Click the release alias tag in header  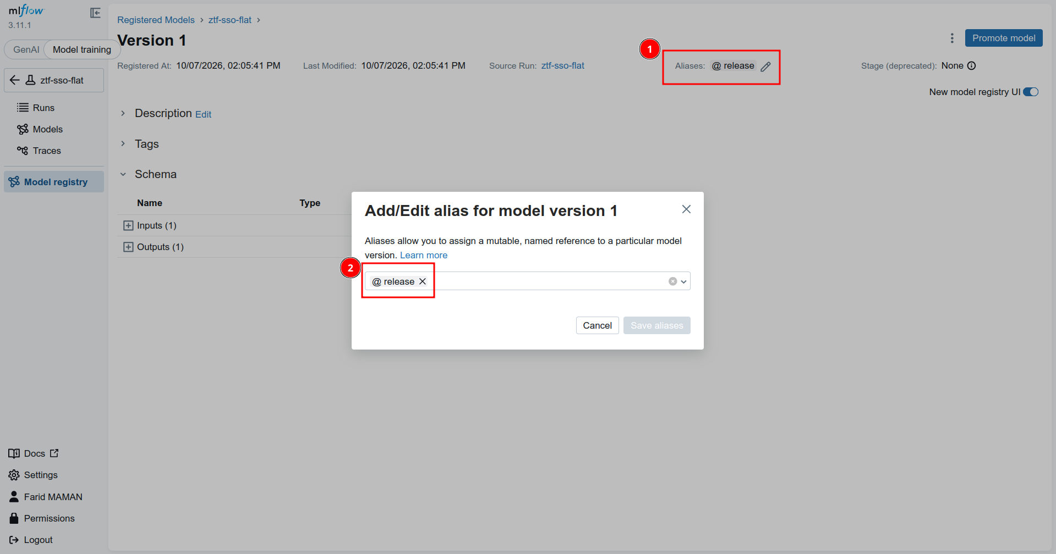coord(733,66)
